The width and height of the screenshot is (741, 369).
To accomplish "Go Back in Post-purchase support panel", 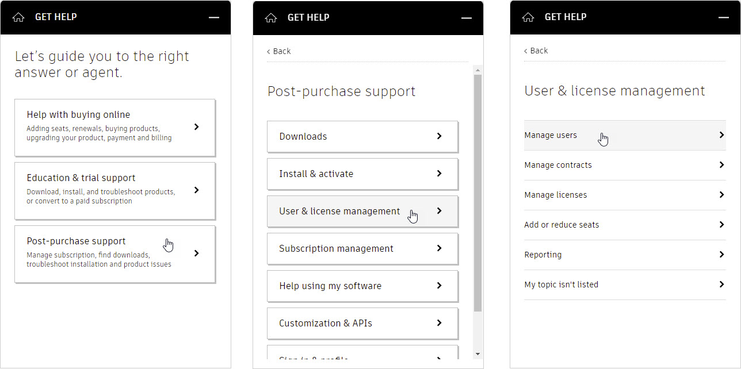I will click(279, 51).
